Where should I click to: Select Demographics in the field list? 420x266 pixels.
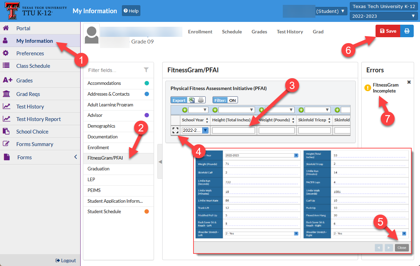[x=118, y=126]
